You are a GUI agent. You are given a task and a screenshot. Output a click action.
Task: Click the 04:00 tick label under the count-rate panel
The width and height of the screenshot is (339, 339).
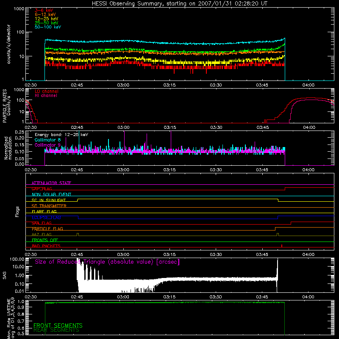click(x=308, y=85)
